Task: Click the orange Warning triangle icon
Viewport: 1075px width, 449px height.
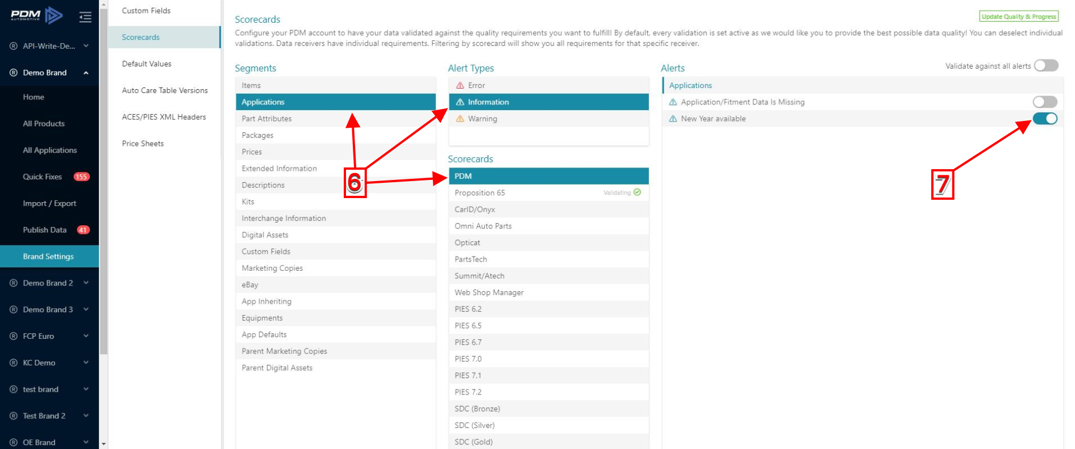Action: [x=460, y=119]
